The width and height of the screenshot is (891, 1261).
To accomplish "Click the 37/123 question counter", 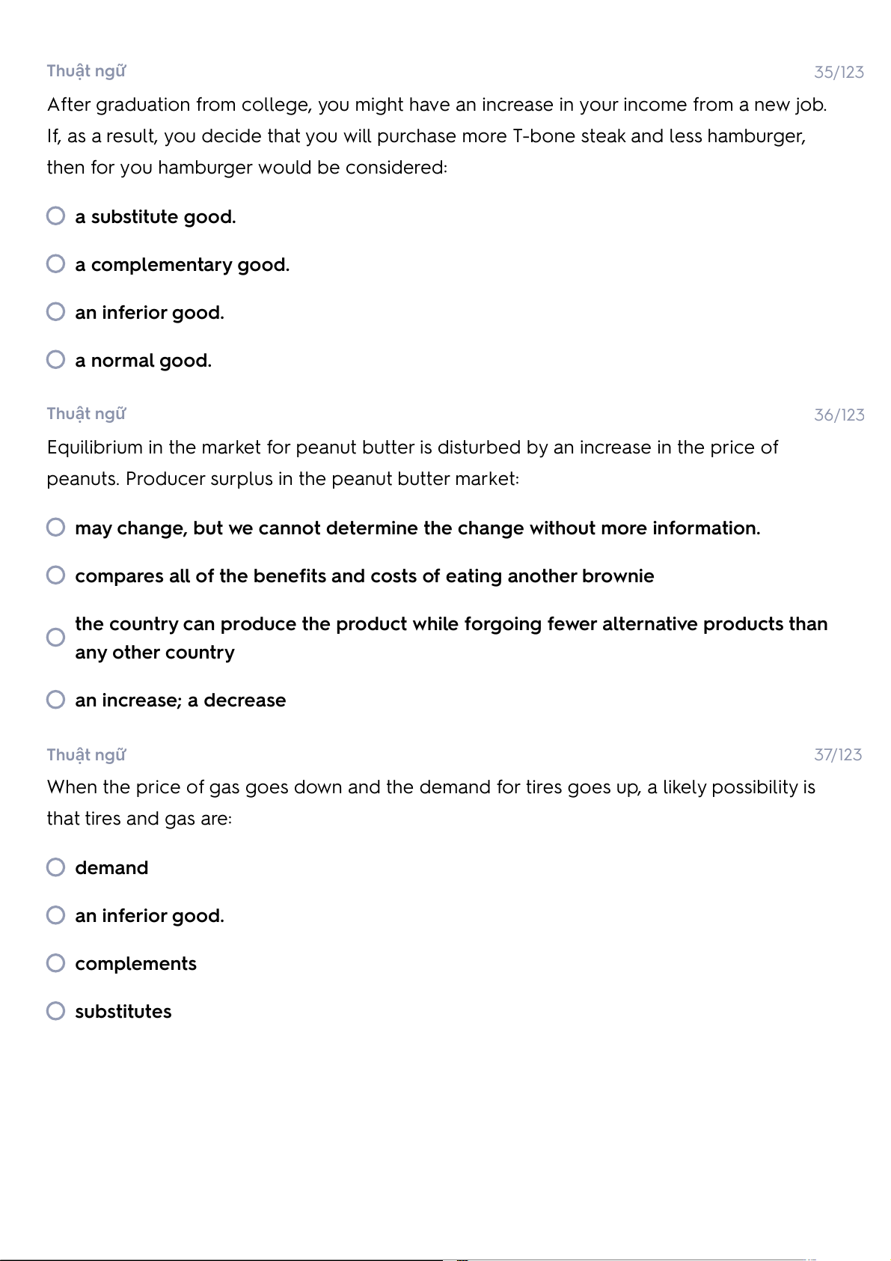I will [x=838, y=755].
